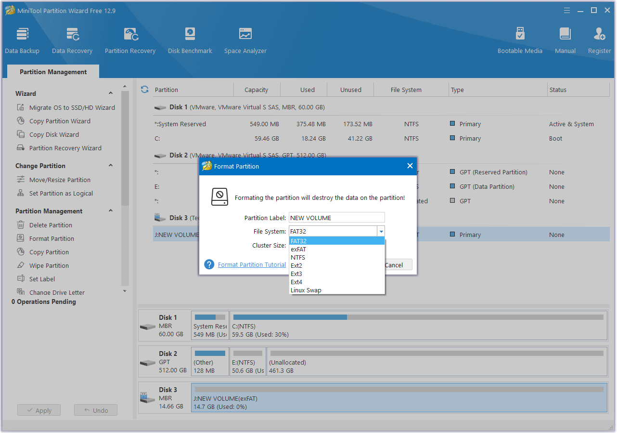This screenshot has height=433, width=617.
Task: Maximize the MiniTool window
Action: tap(594, 10)
